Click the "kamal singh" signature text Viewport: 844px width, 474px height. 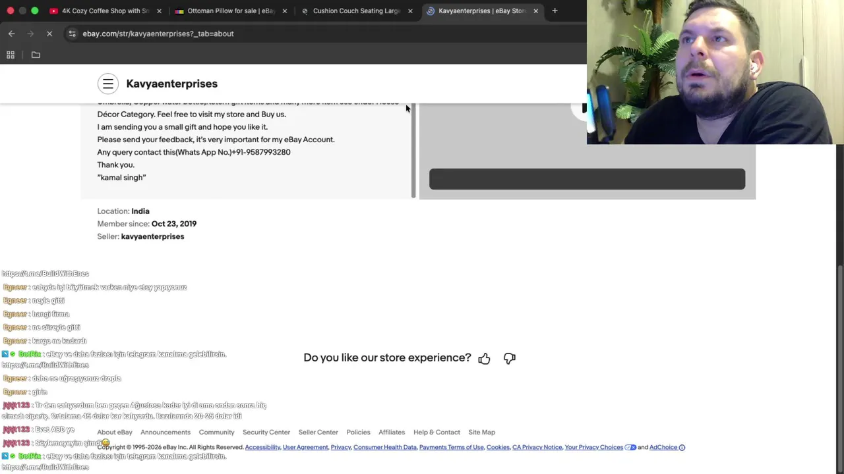coord(121,178)
